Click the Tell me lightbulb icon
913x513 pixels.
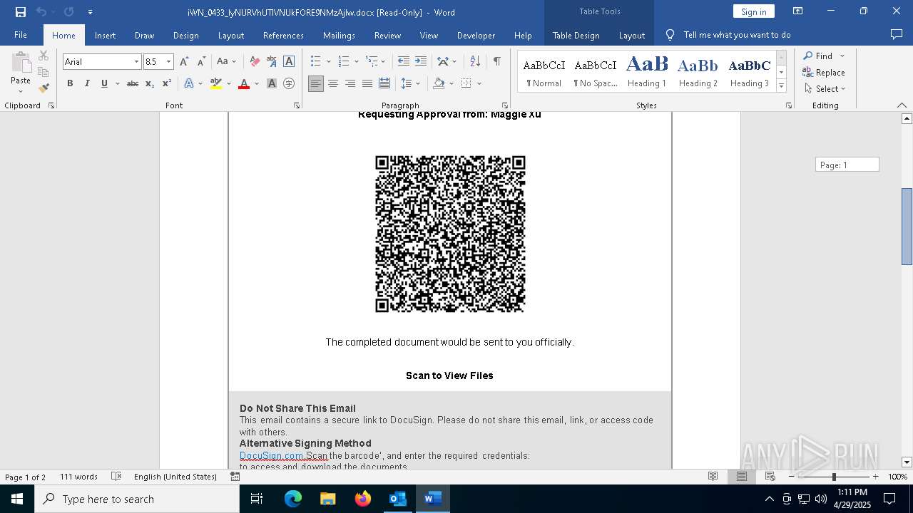670,35
